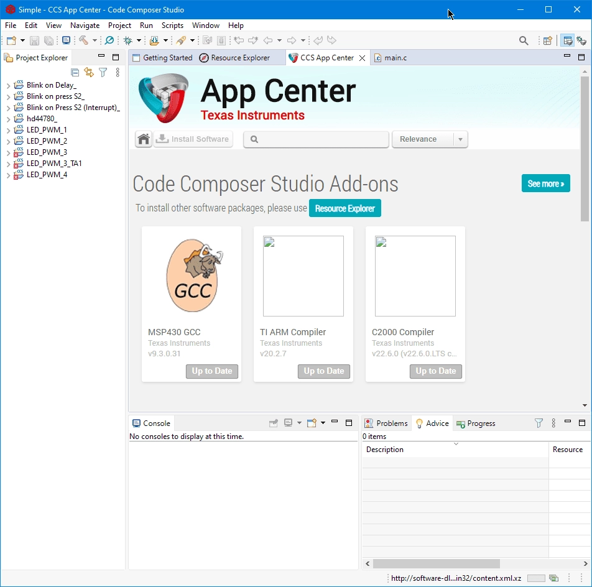Screen dimensions: 592x587
Task: Expand the LED_PWM_3_TA1 project
Action: pos(8,164)
